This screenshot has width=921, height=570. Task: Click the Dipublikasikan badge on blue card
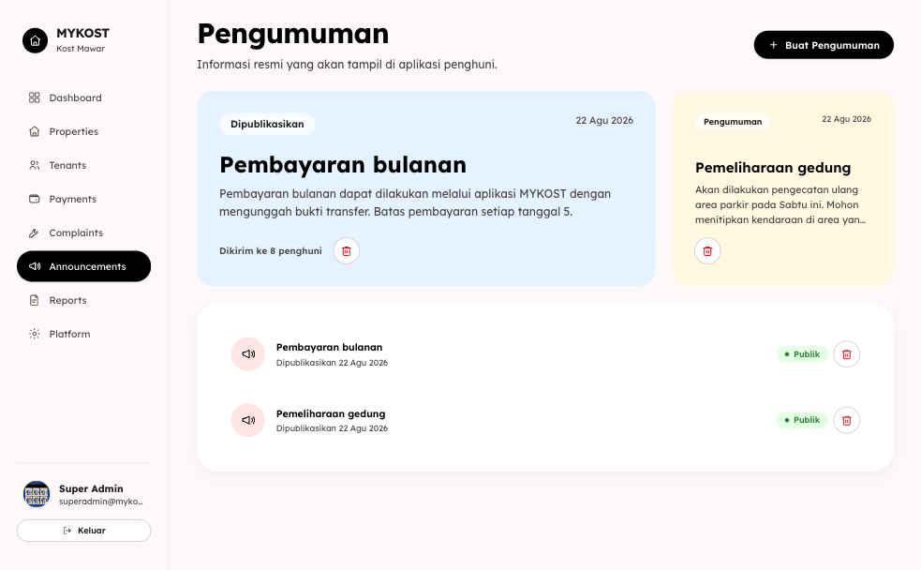click(267, 124)
